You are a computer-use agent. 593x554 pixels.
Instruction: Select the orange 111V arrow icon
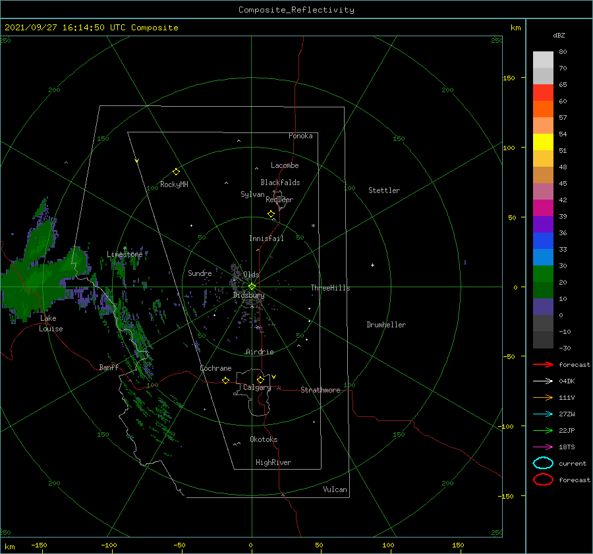(x=543, y=397)
